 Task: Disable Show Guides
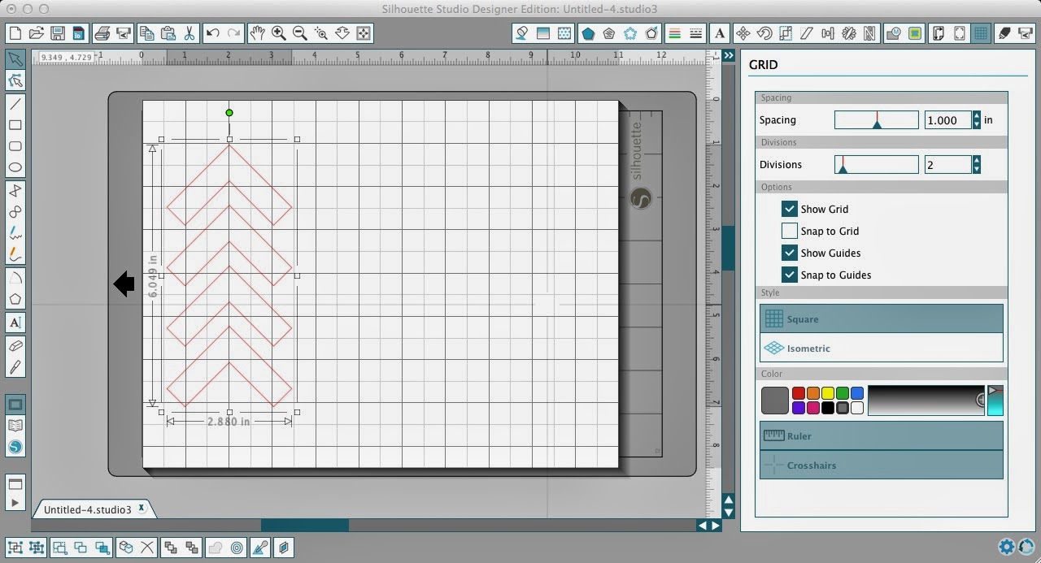point(789,253)
